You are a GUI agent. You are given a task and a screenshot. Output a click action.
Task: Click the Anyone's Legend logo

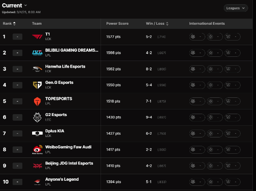(x=37, y=182)
